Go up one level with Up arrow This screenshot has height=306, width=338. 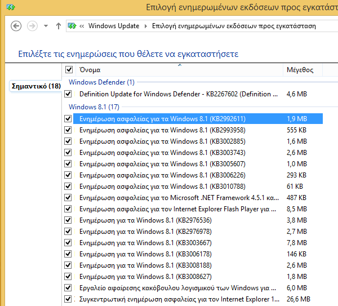pos(58,26)
